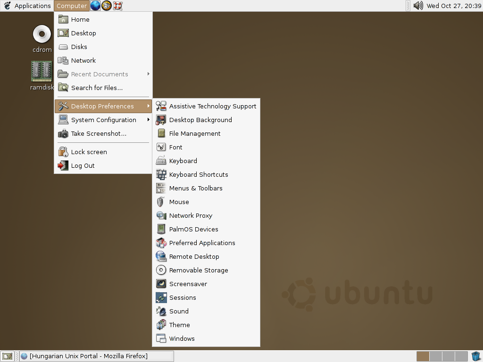483x362 pixels.
Task: Select Take Screenshot… entry
Action: [103, 133]
